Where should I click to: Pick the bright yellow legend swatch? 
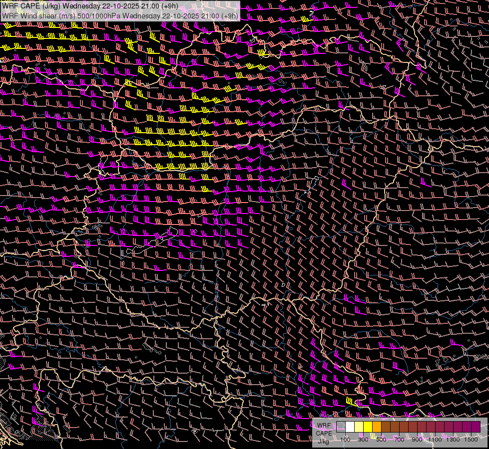[368, 427]
